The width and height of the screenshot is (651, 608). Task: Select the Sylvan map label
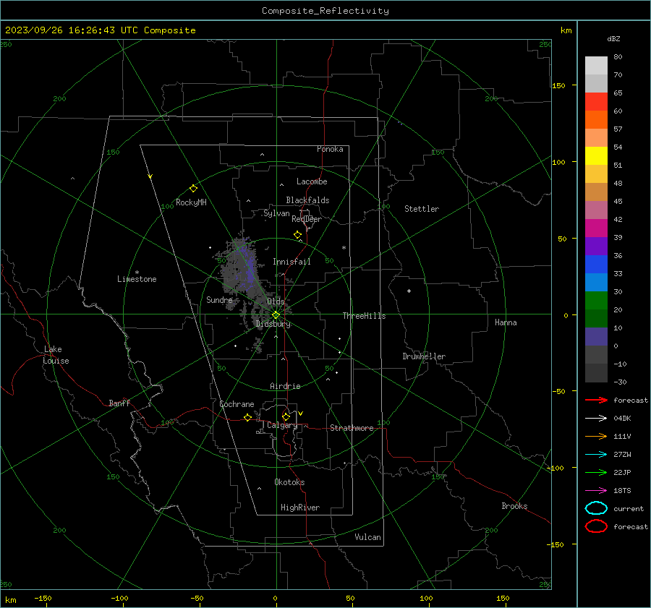(x=276, y=213)
